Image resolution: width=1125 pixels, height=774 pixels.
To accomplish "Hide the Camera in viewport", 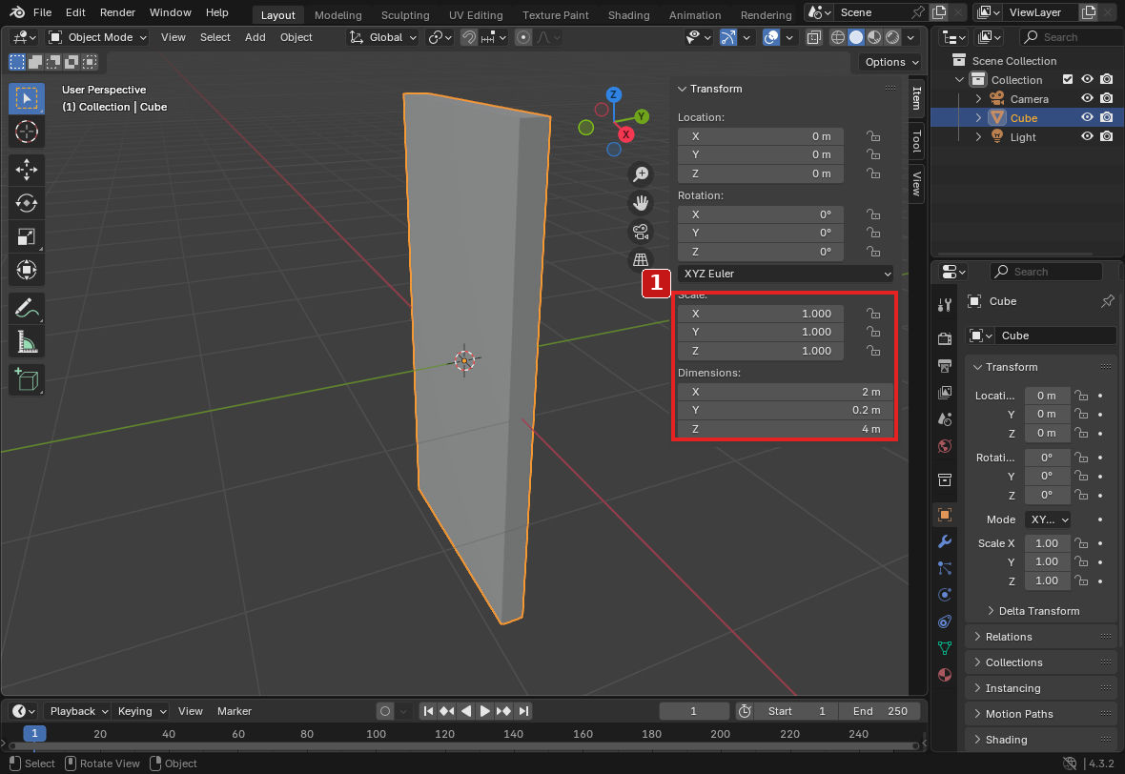I will pos(1087,98).
